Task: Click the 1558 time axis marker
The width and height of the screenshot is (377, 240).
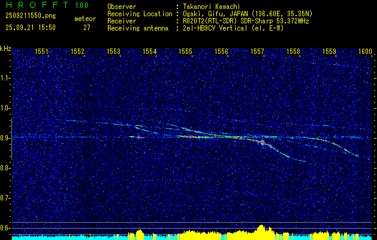Action: pyautogui.click(x=293, y=51)
